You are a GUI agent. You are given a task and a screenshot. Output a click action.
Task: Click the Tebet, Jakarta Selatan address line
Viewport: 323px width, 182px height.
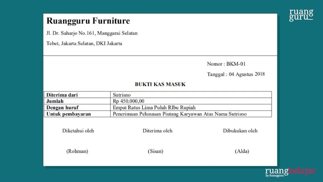[84, 44]
